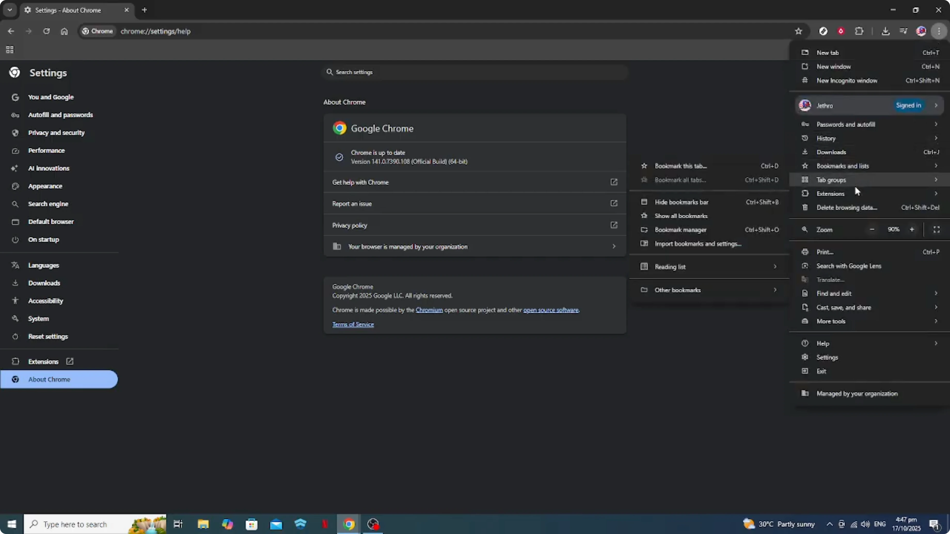Open Downloads from Chrome menu
This screenshot has height=534, width=950.
click(x=870, y=152)
